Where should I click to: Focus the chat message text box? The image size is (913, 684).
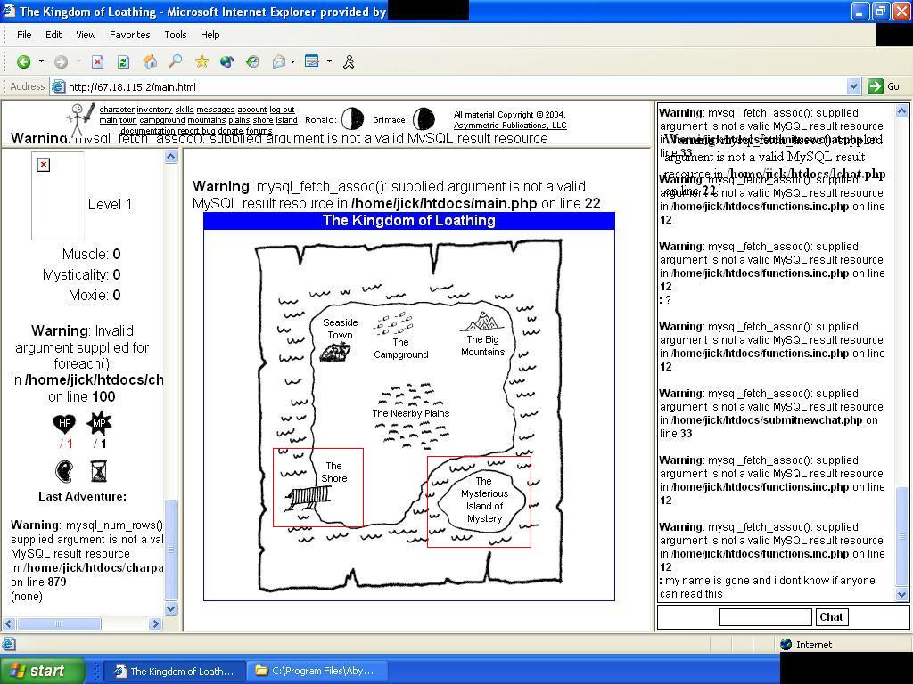pos(765,616)
